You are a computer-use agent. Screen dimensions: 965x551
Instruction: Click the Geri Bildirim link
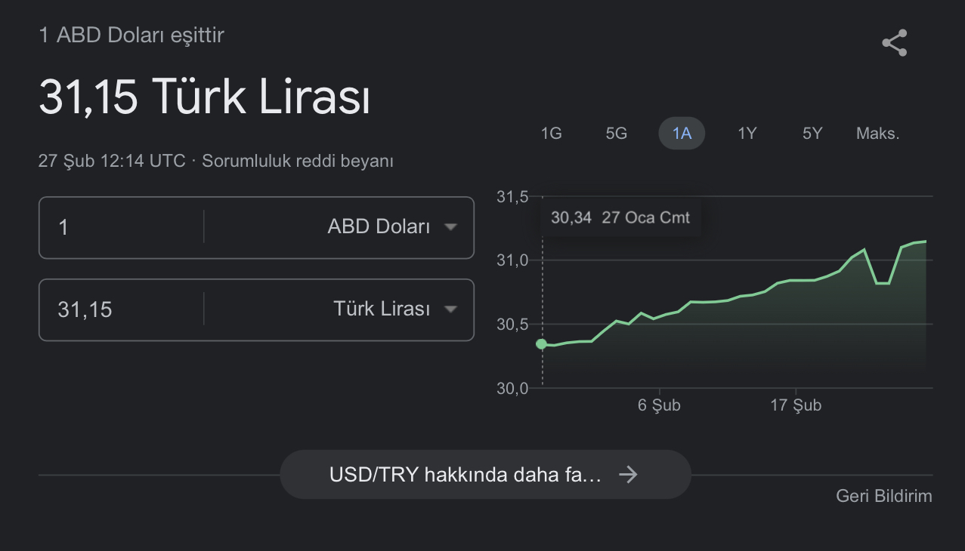[x=883, y=496]
